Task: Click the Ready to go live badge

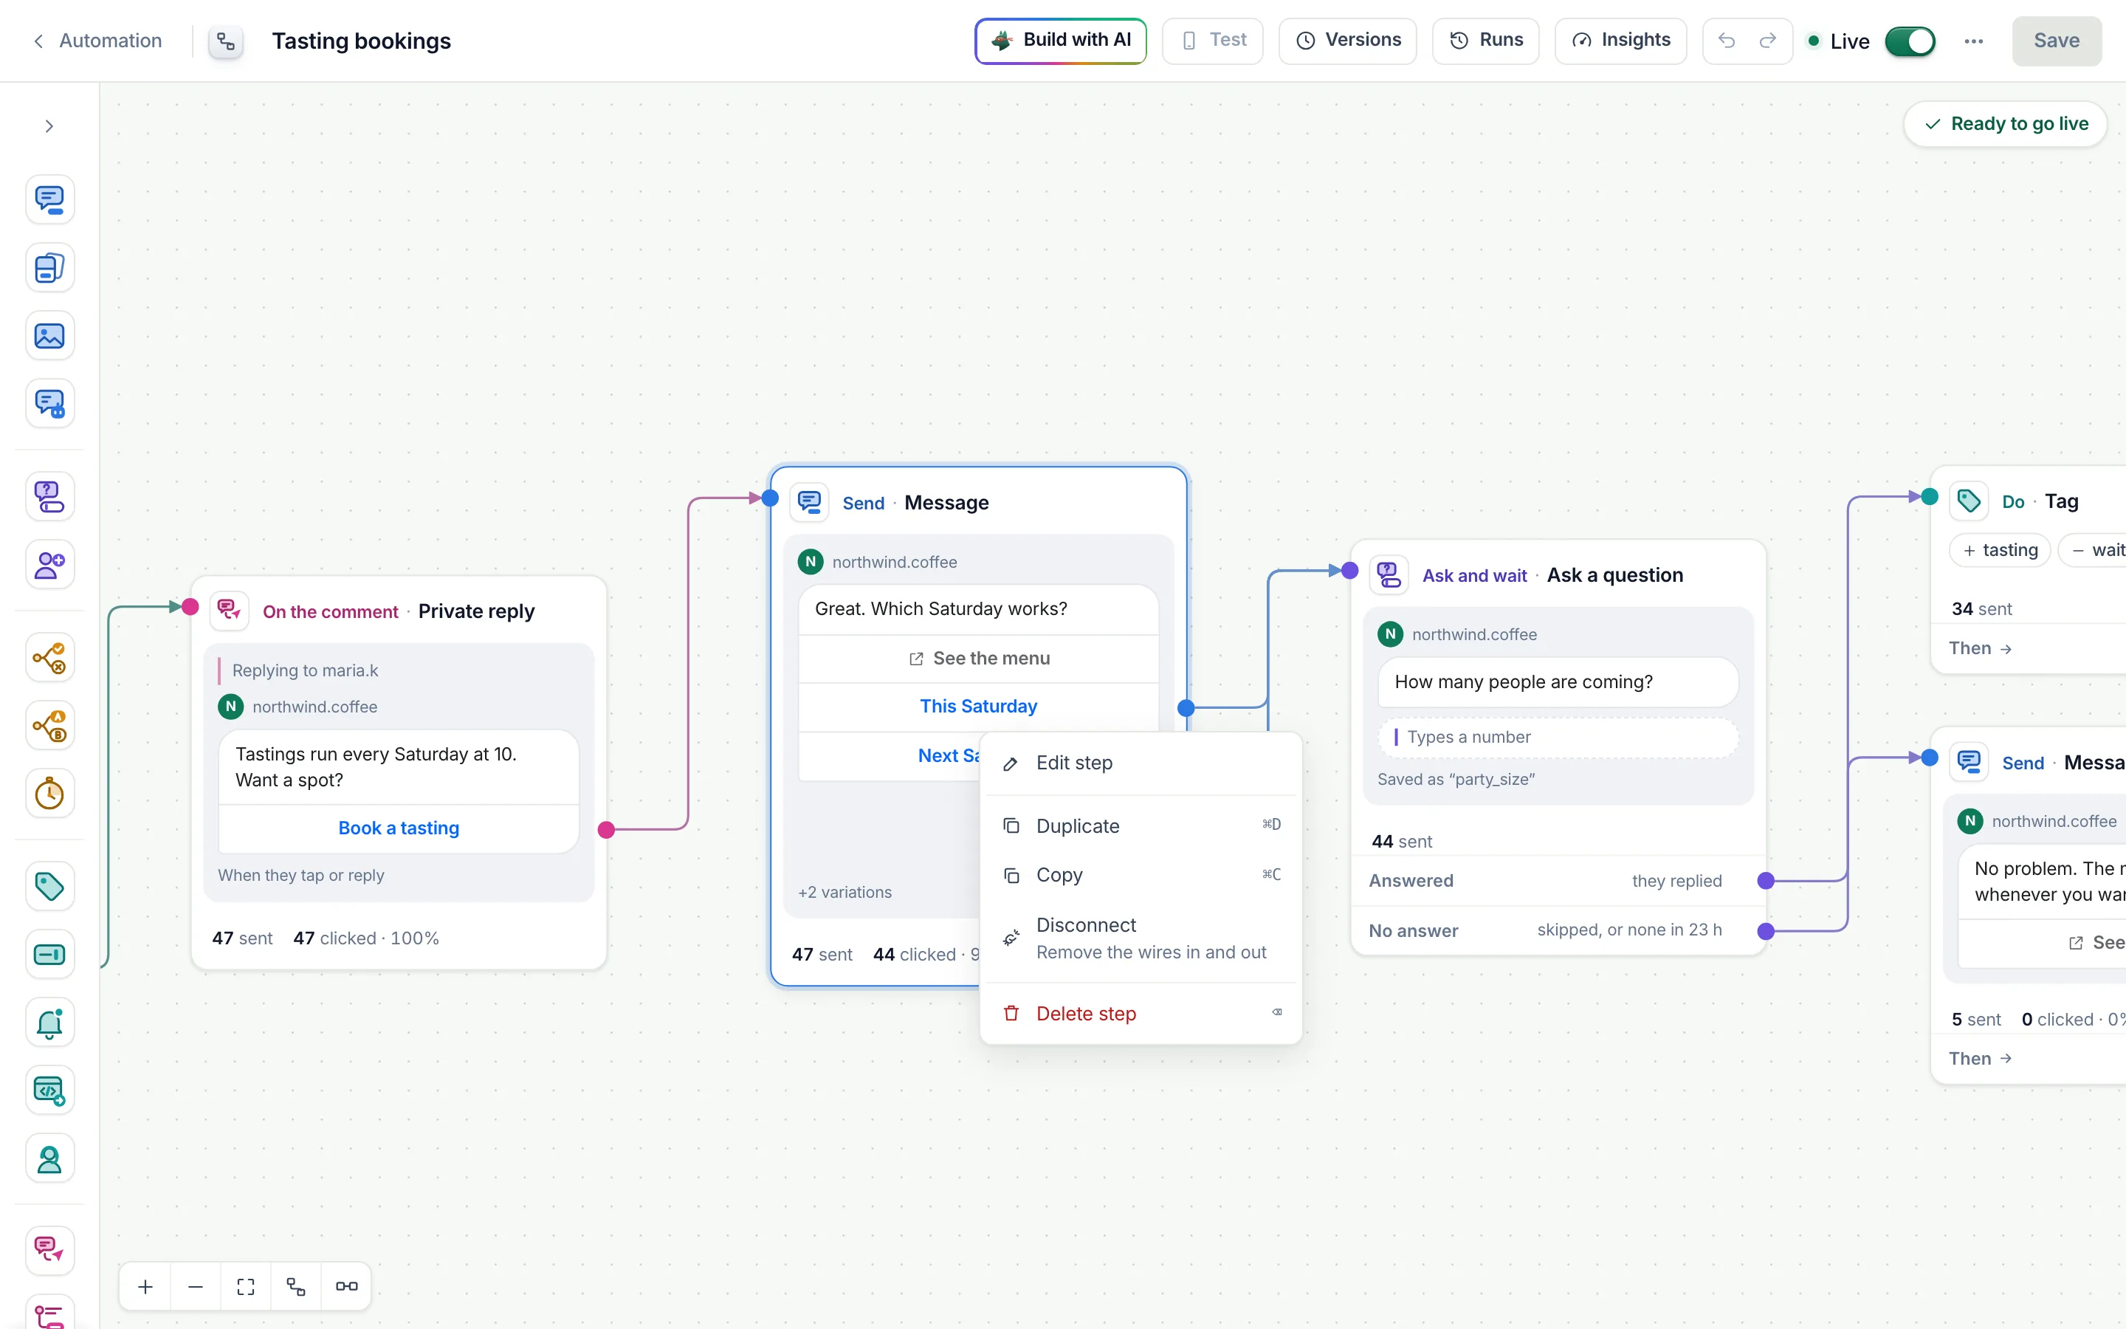Action: tap(2005, 124)
